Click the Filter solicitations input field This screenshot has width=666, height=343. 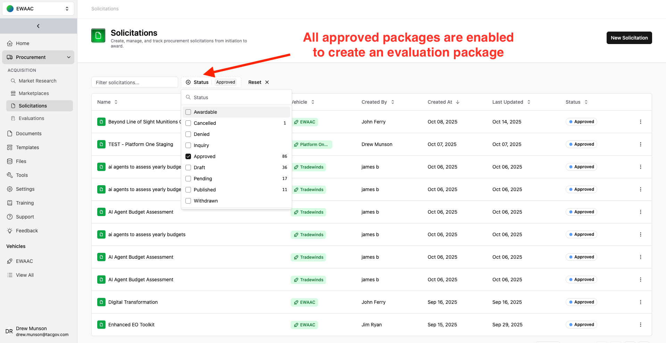[x=135, y=83]
